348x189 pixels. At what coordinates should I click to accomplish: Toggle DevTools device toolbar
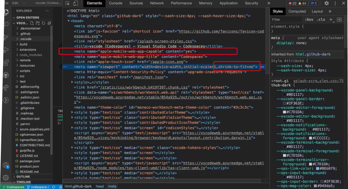click(x=75, y=3)
